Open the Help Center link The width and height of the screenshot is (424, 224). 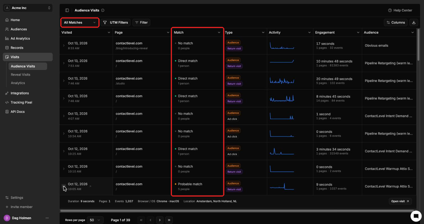pos(400,10)
